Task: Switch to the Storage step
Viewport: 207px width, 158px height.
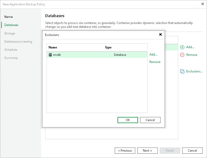Action: pos(9,33)
